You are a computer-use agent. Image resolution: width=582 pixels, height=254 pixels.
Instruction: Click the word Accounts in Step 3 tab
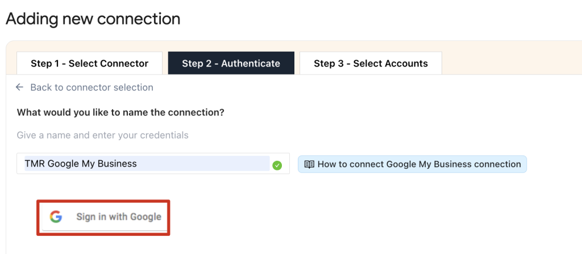click(x=406, y=64)
